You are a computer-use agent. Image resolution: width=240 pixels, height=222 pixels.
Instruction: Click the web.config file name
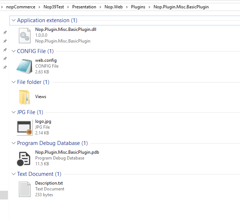pos(46,60)
